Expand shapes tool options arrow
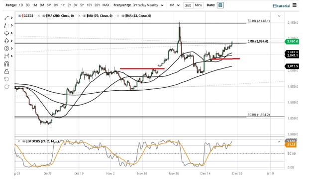 [x=12, y=33]
